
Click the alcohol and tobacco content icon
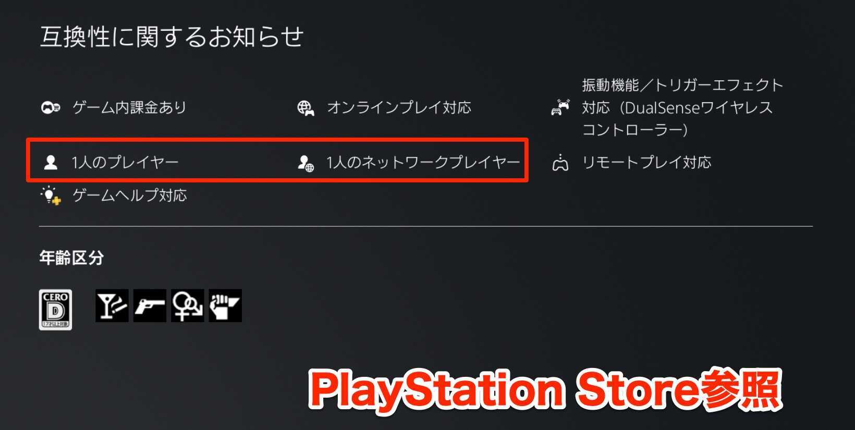112,305
